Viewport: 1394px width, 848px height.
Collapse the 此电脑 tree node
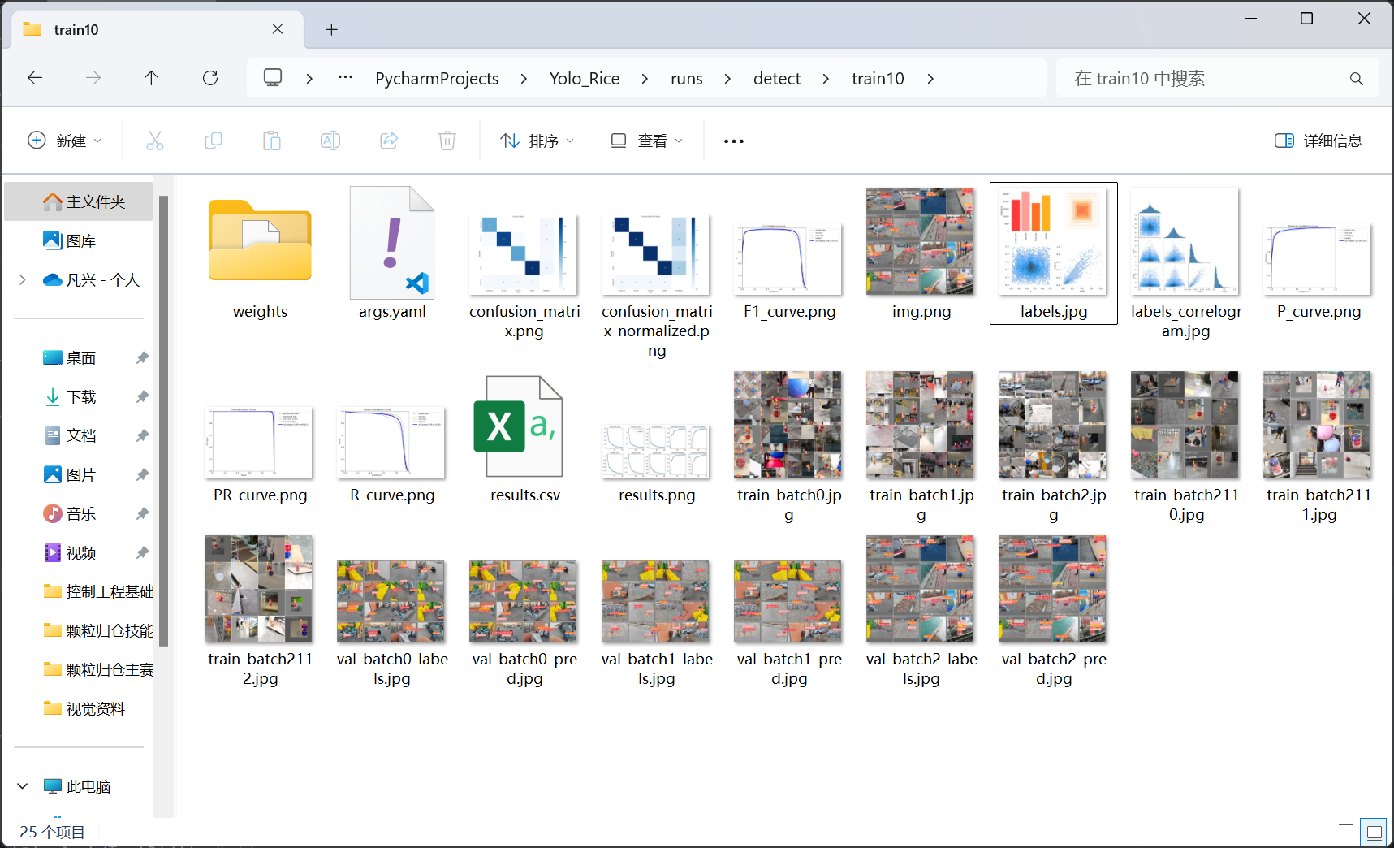(x=23, y=786)
